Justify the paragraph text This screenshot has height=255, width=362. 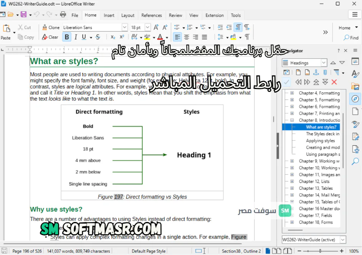pyautogui.click(x=204, y=37)
